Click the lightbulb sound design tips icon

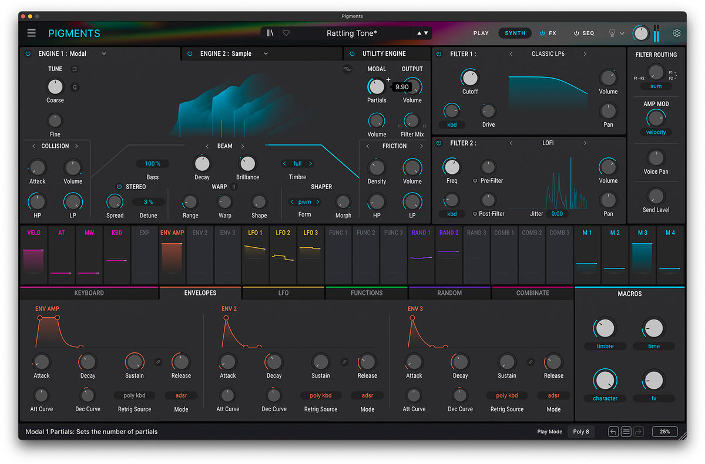tap(612, 33)
